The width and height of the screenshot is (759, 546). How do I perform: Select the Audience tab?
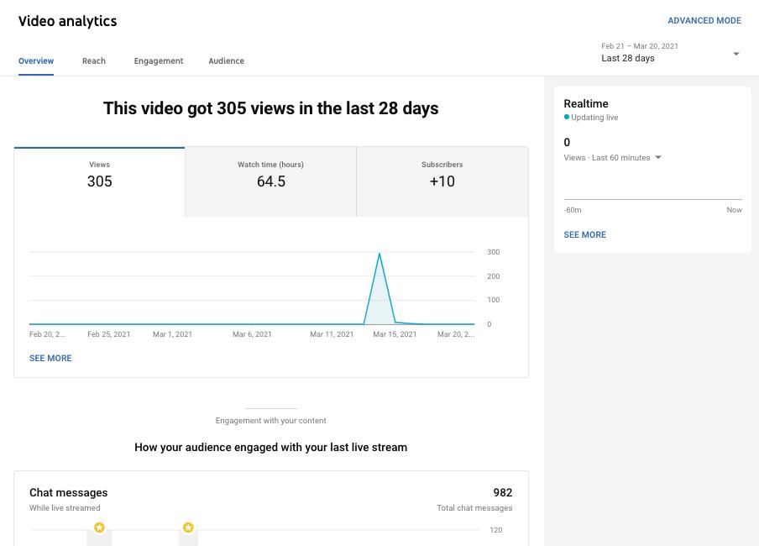click(x=227, y=60)
